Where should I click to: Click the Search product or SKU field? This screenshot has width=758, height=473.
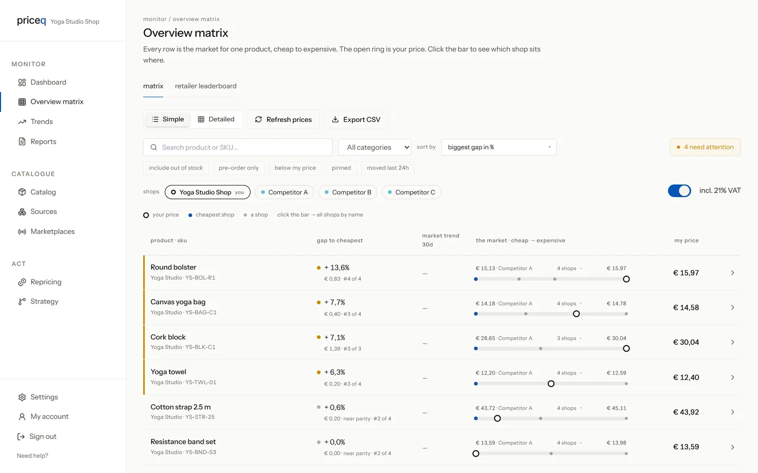pos(238,148)
